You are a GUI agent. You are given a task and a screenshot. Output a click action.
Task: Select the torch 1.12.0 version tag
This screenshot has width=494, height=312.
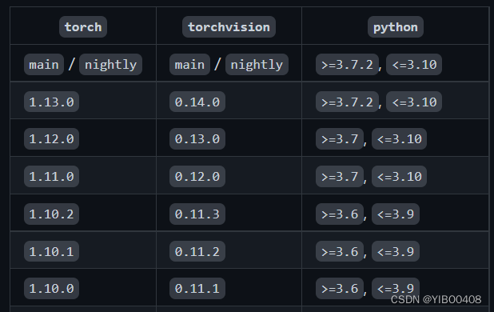click(x=51, y=138)
